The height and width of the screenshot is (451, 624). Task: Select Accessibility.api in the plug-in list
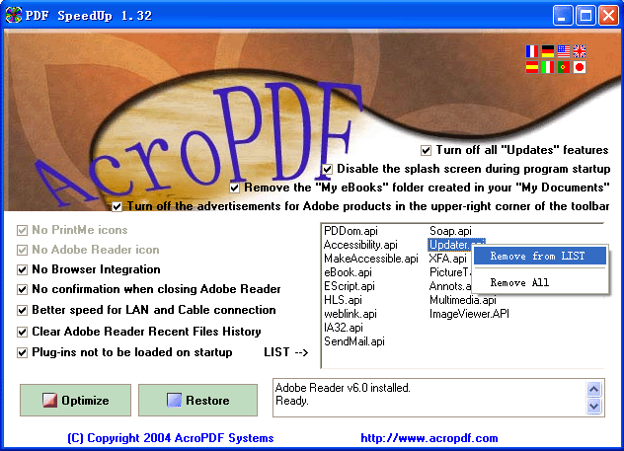click(360, 245)
